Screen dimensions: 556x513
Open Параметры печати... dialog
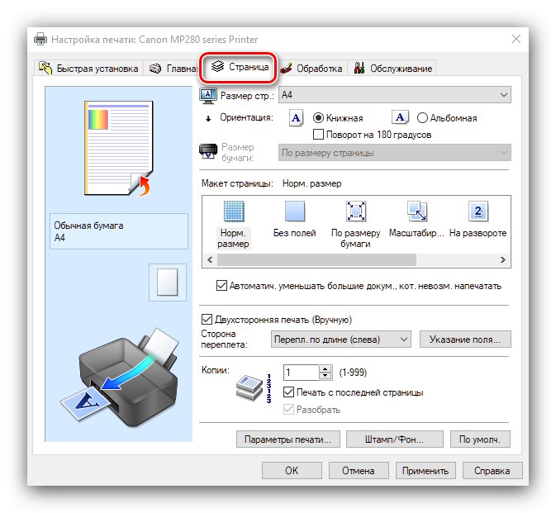(288, 439)
